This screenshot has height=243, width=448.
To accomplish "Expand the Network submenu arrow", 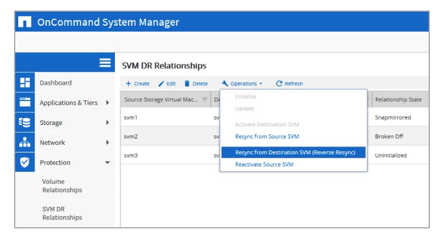I will pyautogui.click(x=107, y=143).
